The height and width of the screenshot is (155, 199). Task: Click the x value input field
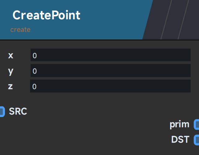point(110,55)
